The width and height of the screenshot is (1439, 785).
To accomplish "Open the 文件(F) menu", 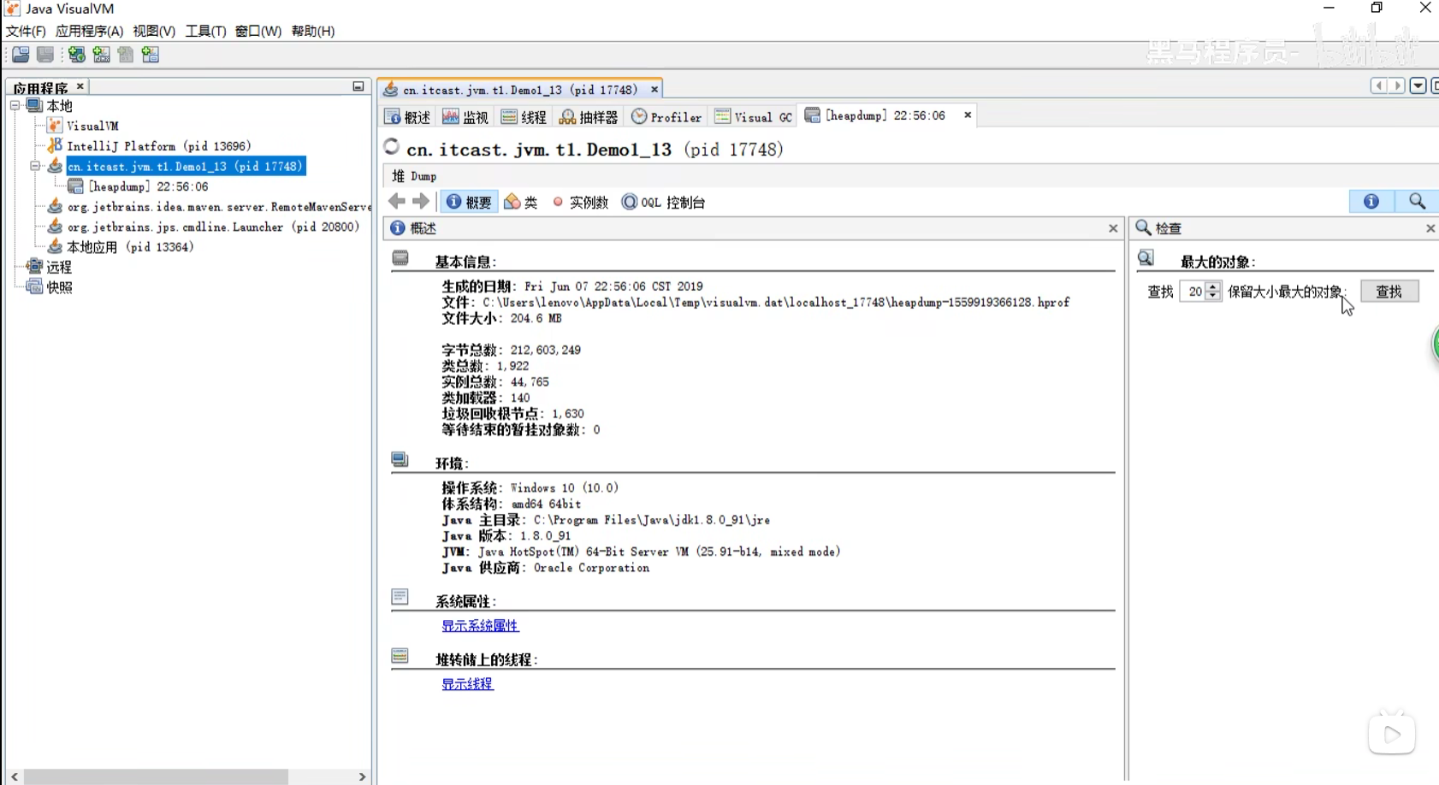I will coord(26,31).
